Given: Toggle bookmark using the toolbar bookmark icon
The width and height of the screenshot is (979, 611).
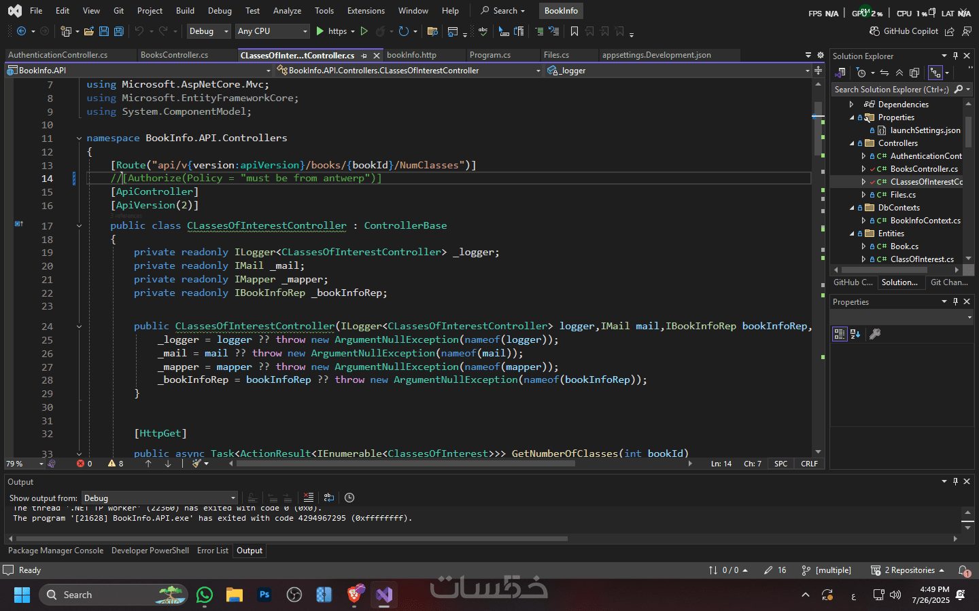Looking at the screenshot, I should point(574,31).
